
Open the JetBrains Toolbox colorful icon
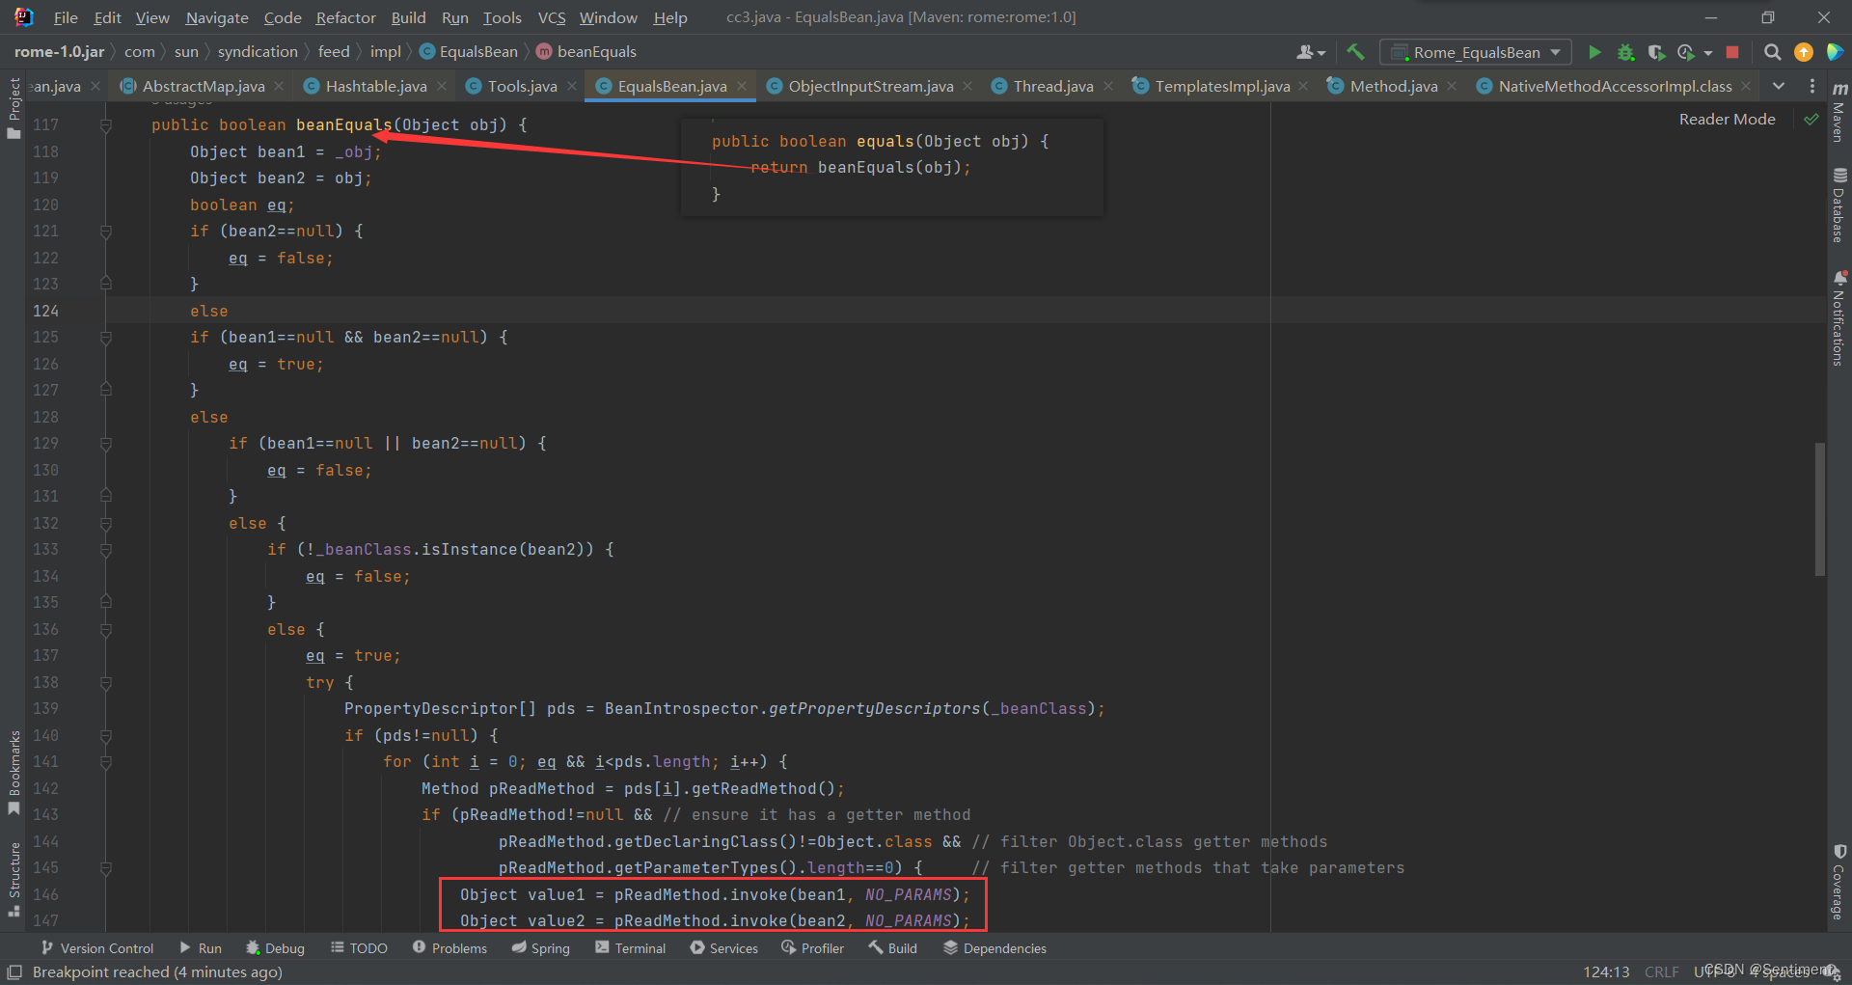pos(1834,52)
